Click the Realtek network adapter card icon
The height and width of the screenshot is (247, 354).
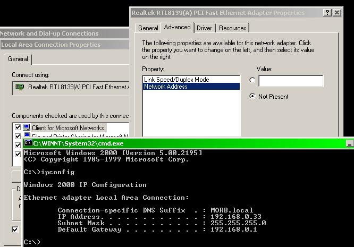20,87
